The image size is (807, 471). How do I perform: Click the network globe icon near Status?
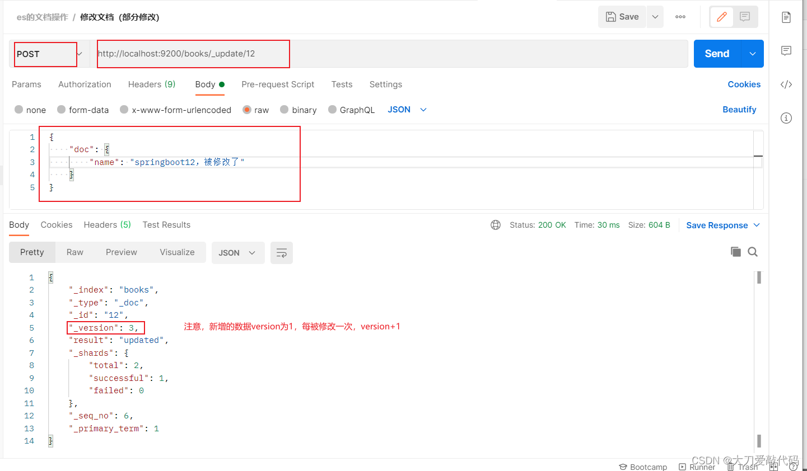coord(496,225)
